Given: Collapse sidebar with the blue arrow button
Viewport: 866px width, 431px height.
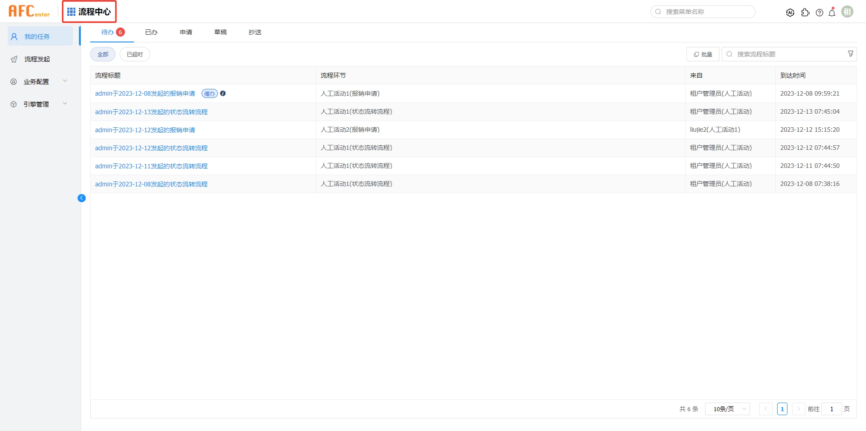Looking at the screenshot, I should coord(82,198).
